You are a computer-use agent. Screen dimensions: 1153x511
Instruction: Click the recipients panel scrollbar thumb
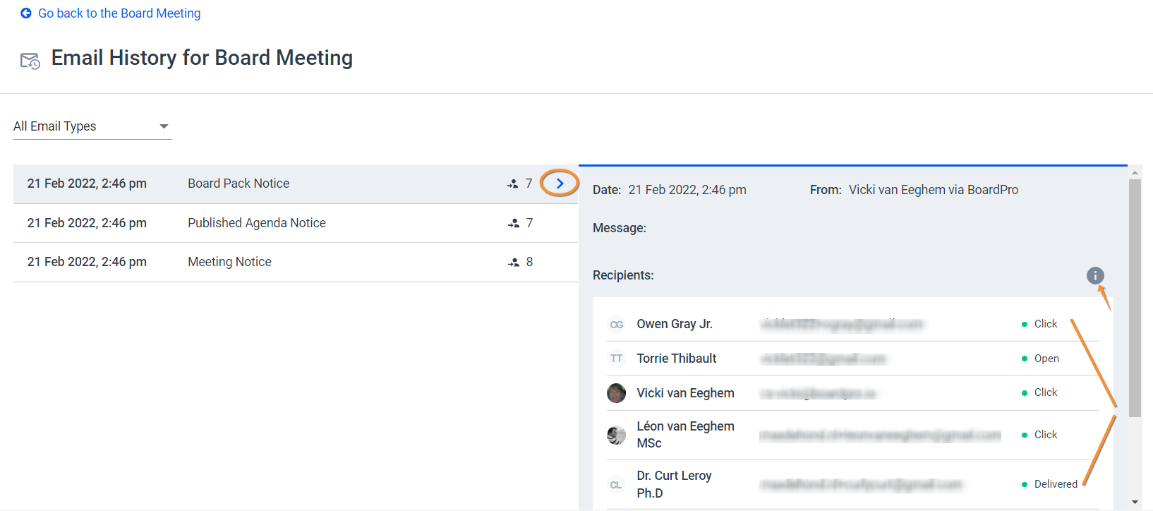(x=1135, y=296)
